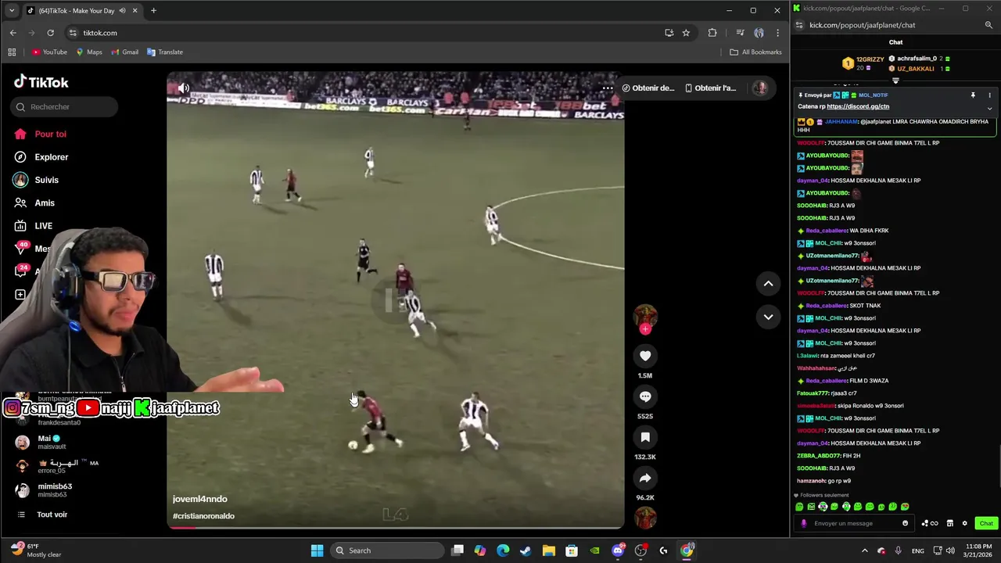Expand pinned message with chevron
The height and width of the screenshot is (563, 1001).
tap(989, 108)
